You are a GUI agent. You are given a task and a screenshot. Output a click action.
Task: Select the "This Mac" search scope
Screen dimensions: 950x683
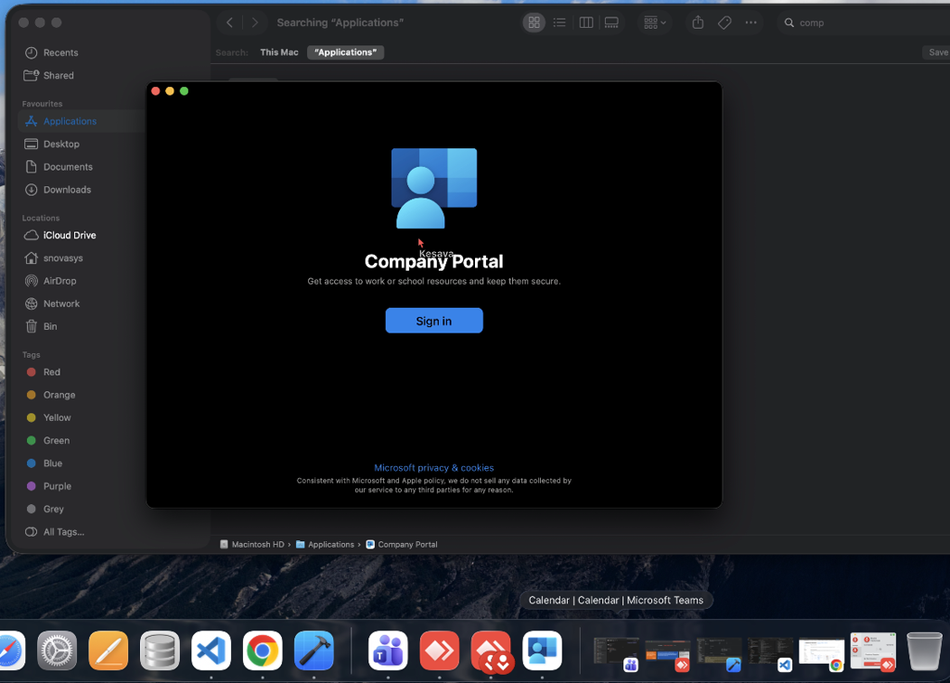[279, 53]
